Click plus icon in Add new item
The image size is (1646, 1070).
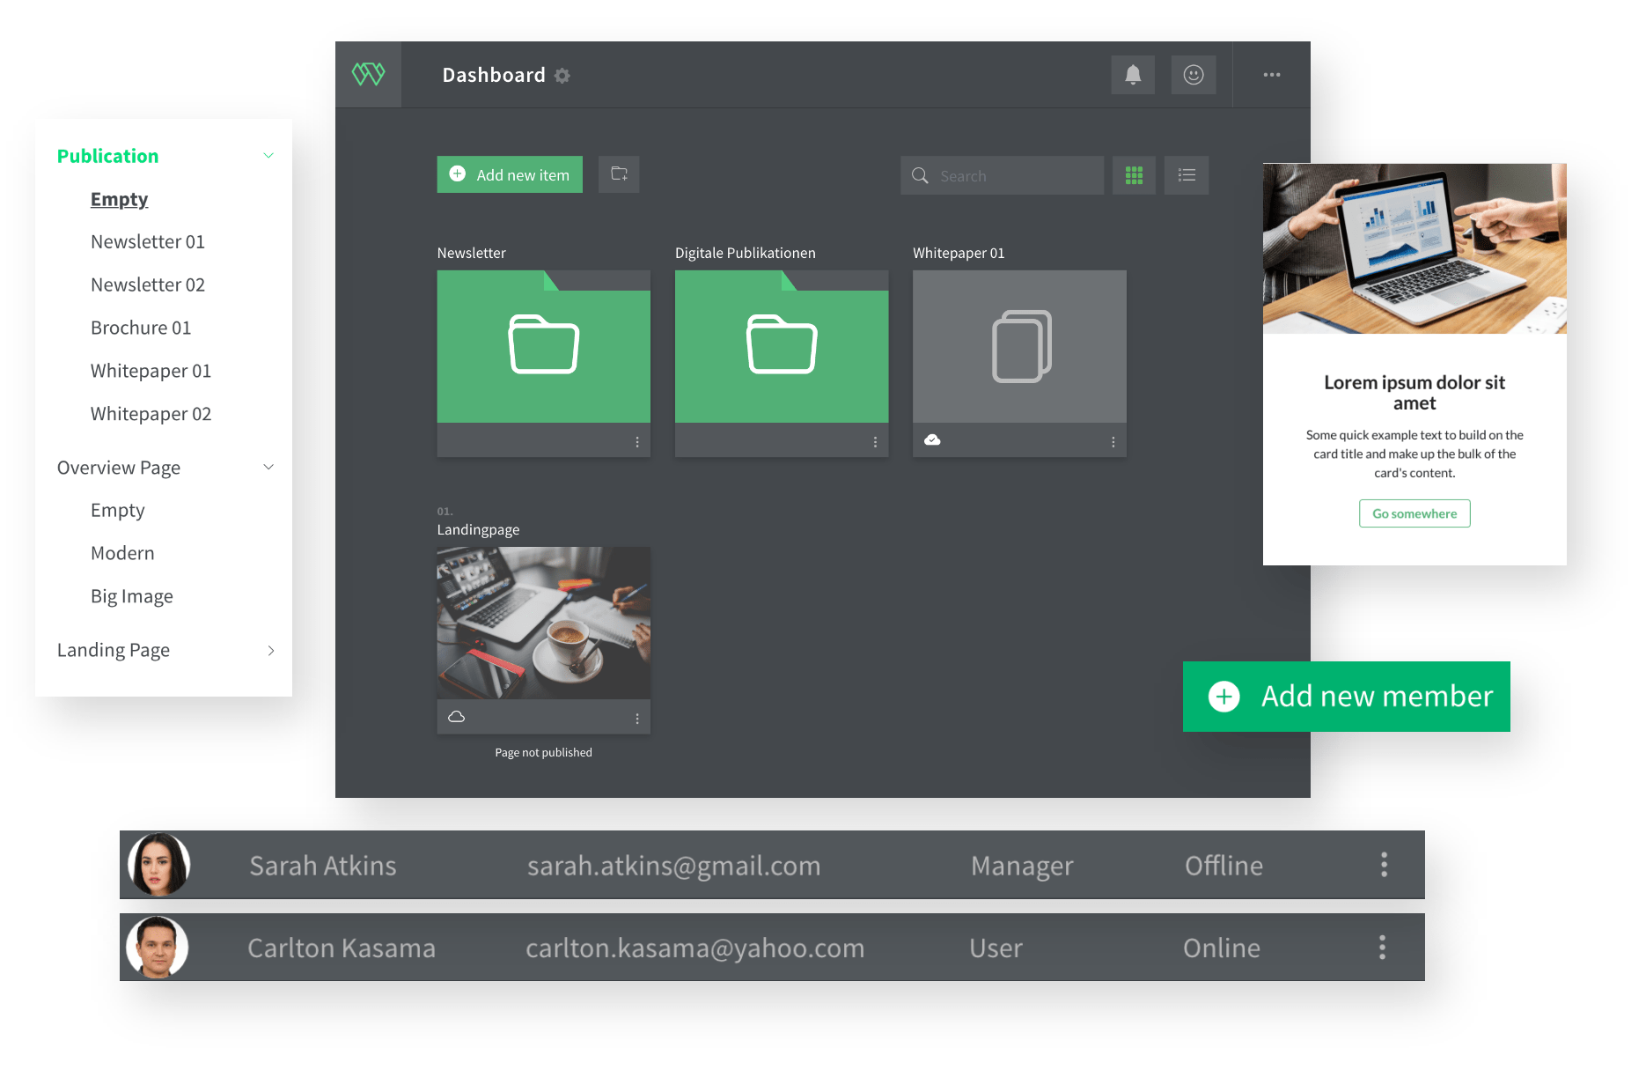pyautogui.click(x=458, y=174)
